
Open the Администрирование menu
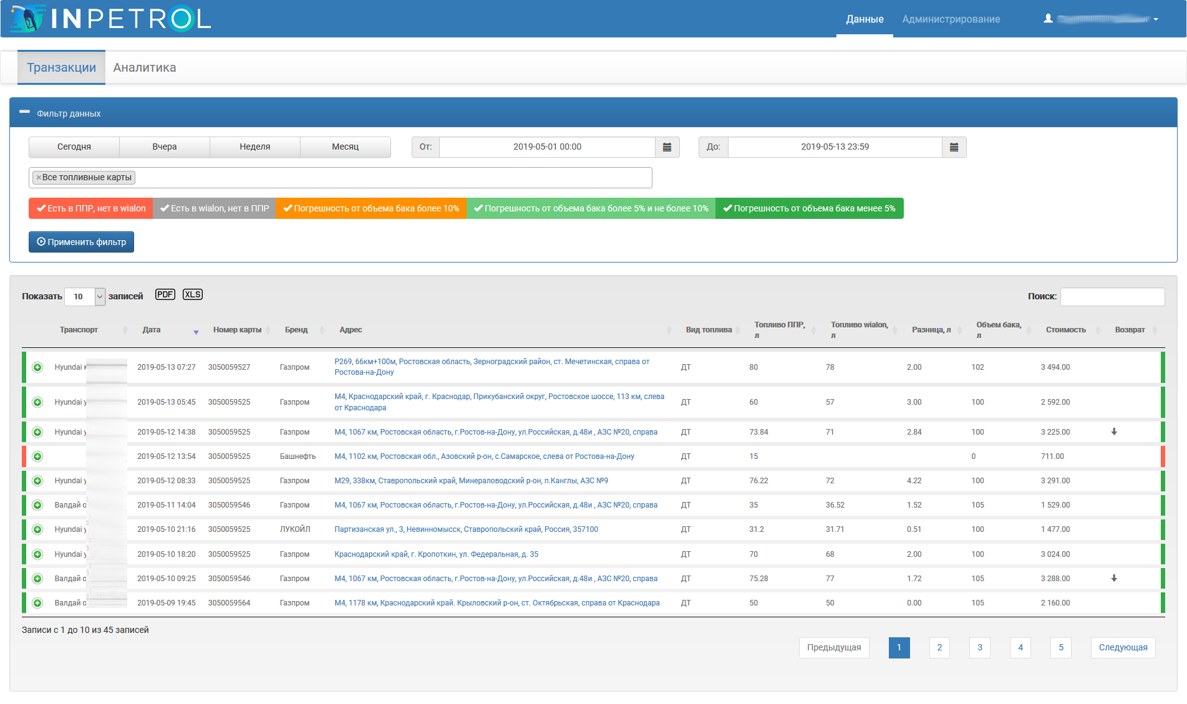click(951, 19)
